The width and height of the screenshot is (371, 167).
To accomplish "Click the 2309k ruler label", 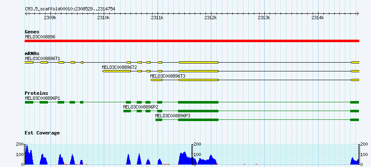I will 50,18.
